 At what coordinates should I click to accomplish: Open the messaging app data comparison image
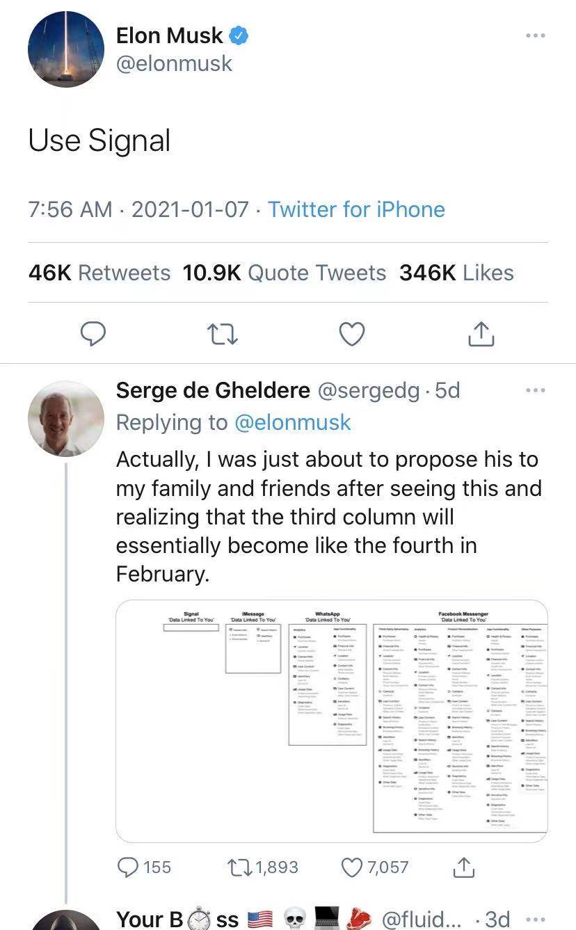click(x=331, y=721)
